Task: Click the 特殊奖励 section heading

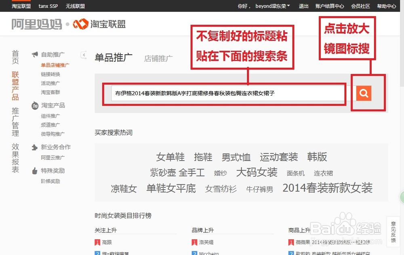Action: pyautogui.click(x=53, y=171)
